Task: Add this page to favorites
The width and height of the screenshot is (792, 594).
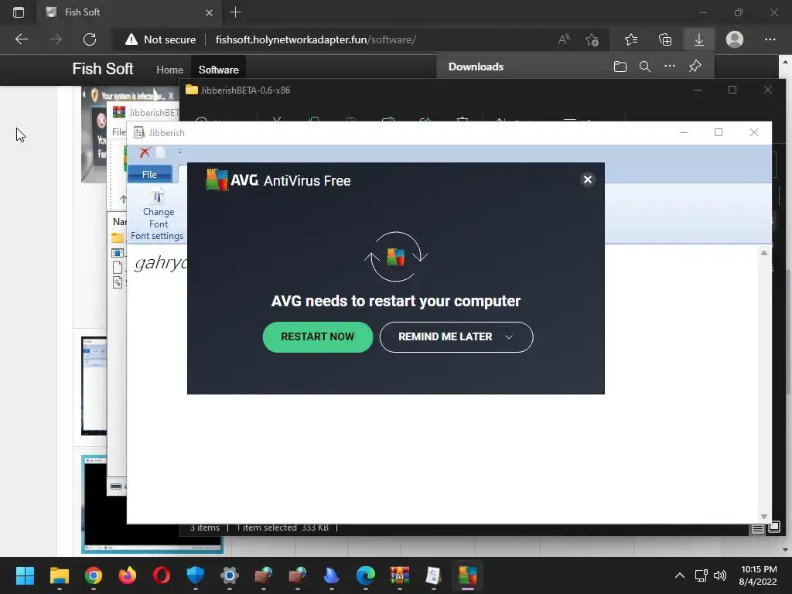Action: (592, 39)
